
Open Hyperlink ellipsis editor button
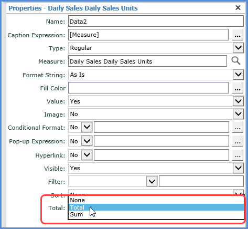(x=238, y=155)
